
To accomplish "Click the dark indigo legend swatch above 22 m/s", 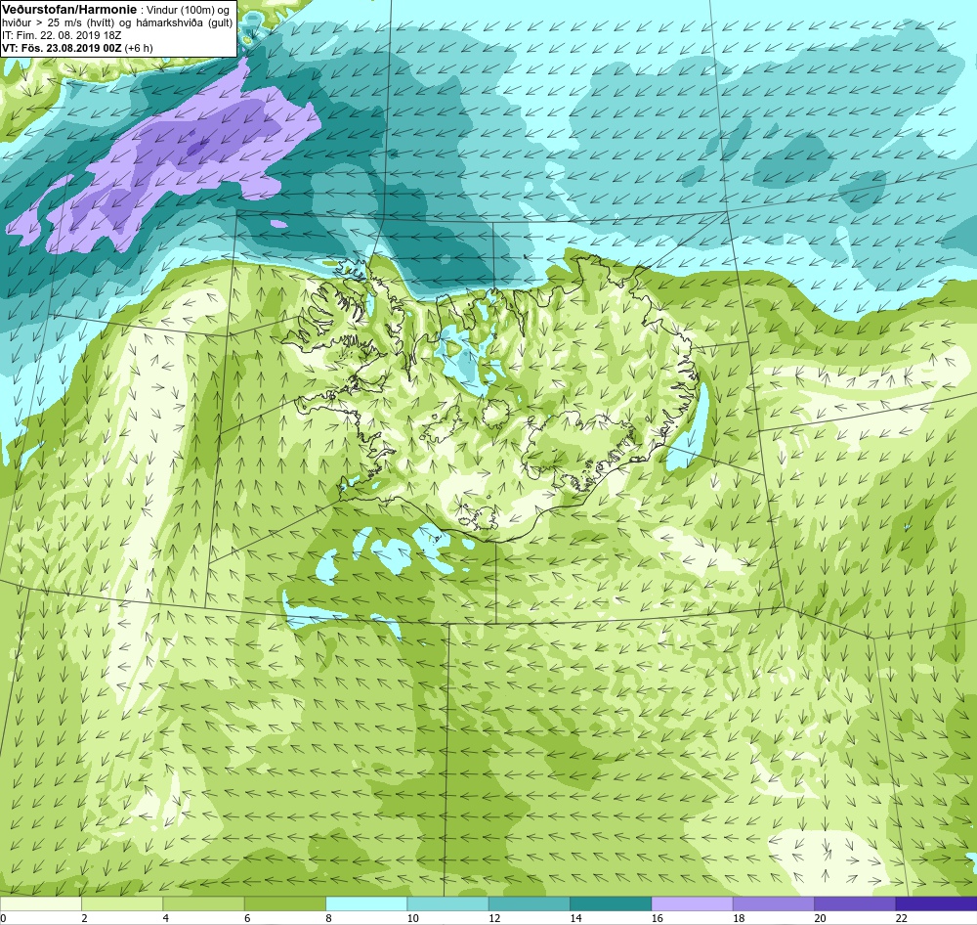I will click(x=936, y=903).
